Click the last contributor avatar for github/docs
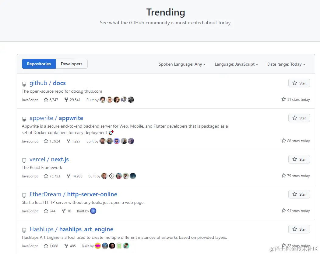Screen dimensions: 320x254 pyautogui.click(x=131, y=100)
